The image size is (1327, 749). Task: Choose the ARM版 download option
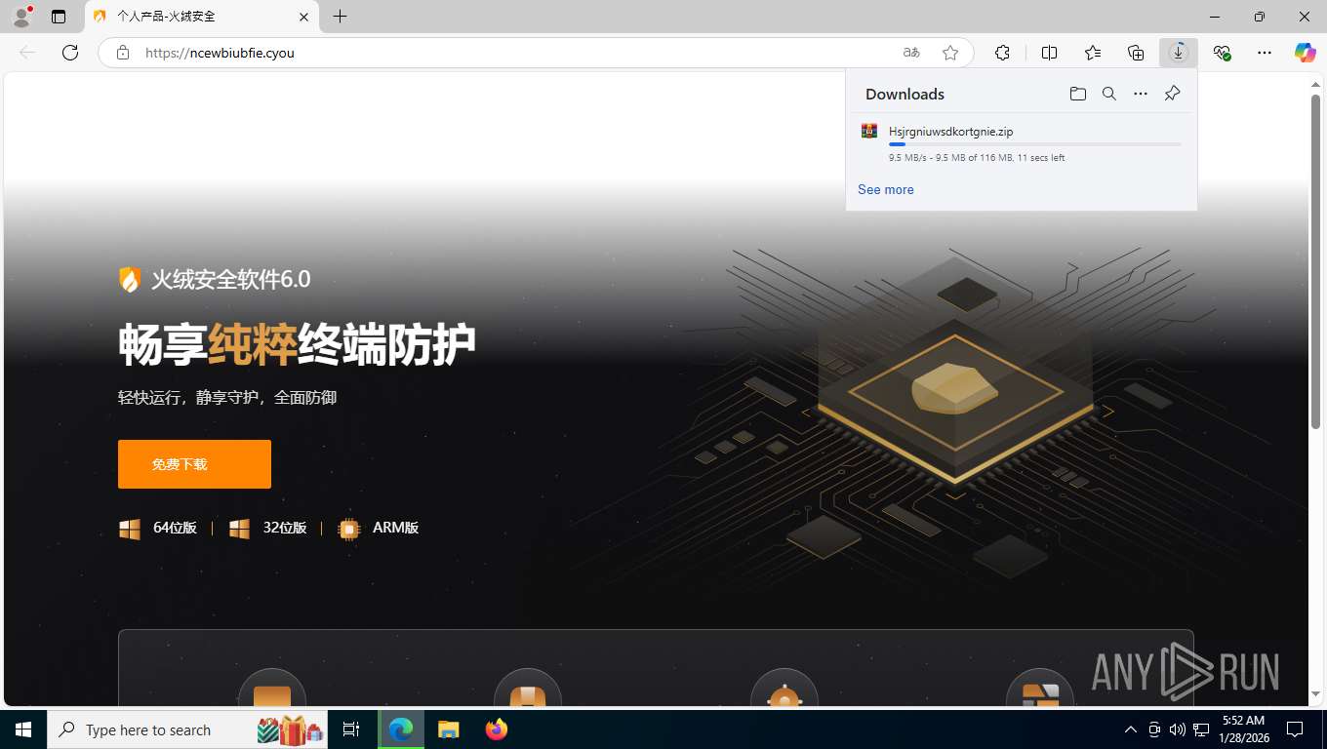(379, 528)
